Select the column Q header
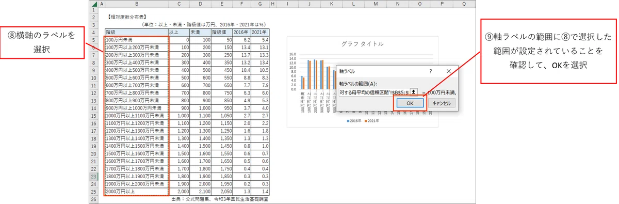The image size is (619, 204). [x=464, y=4]
